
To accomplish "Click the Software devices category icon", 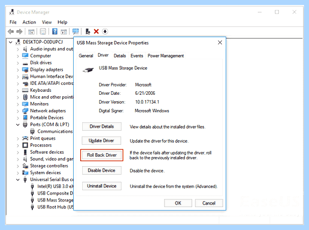I will click(25, 152).
